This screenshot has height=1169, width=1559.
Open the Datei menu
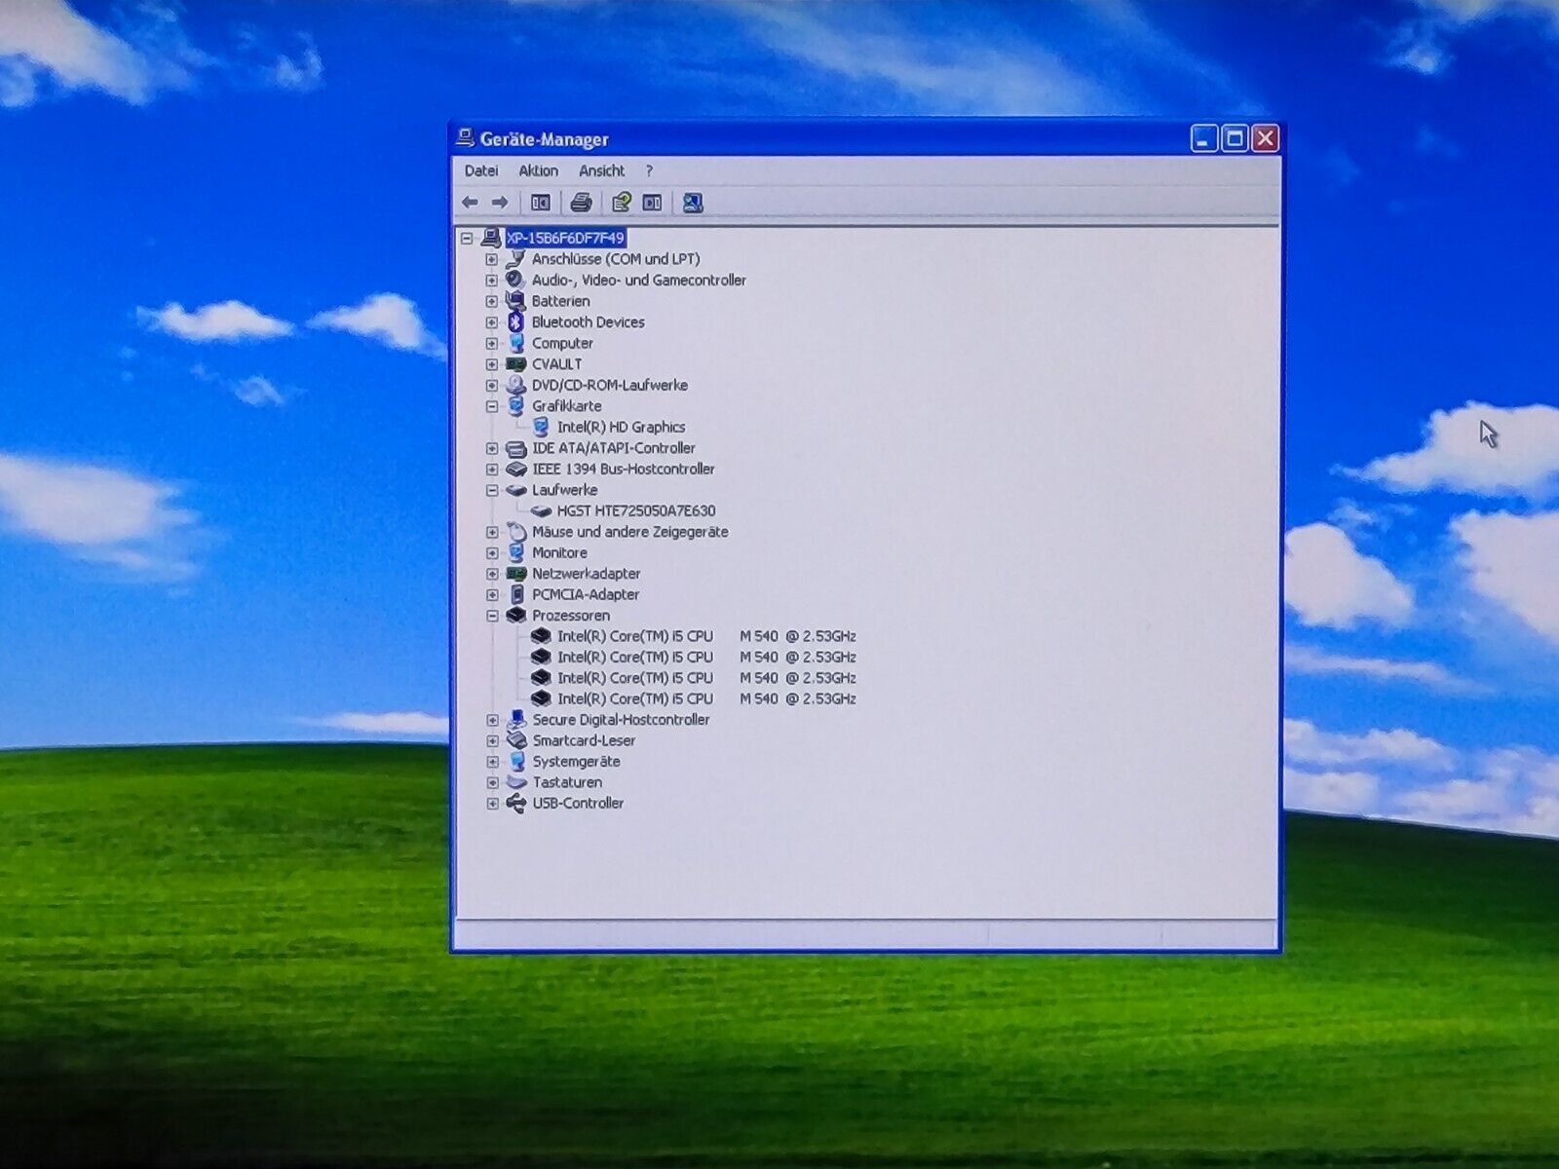[481, 170]
